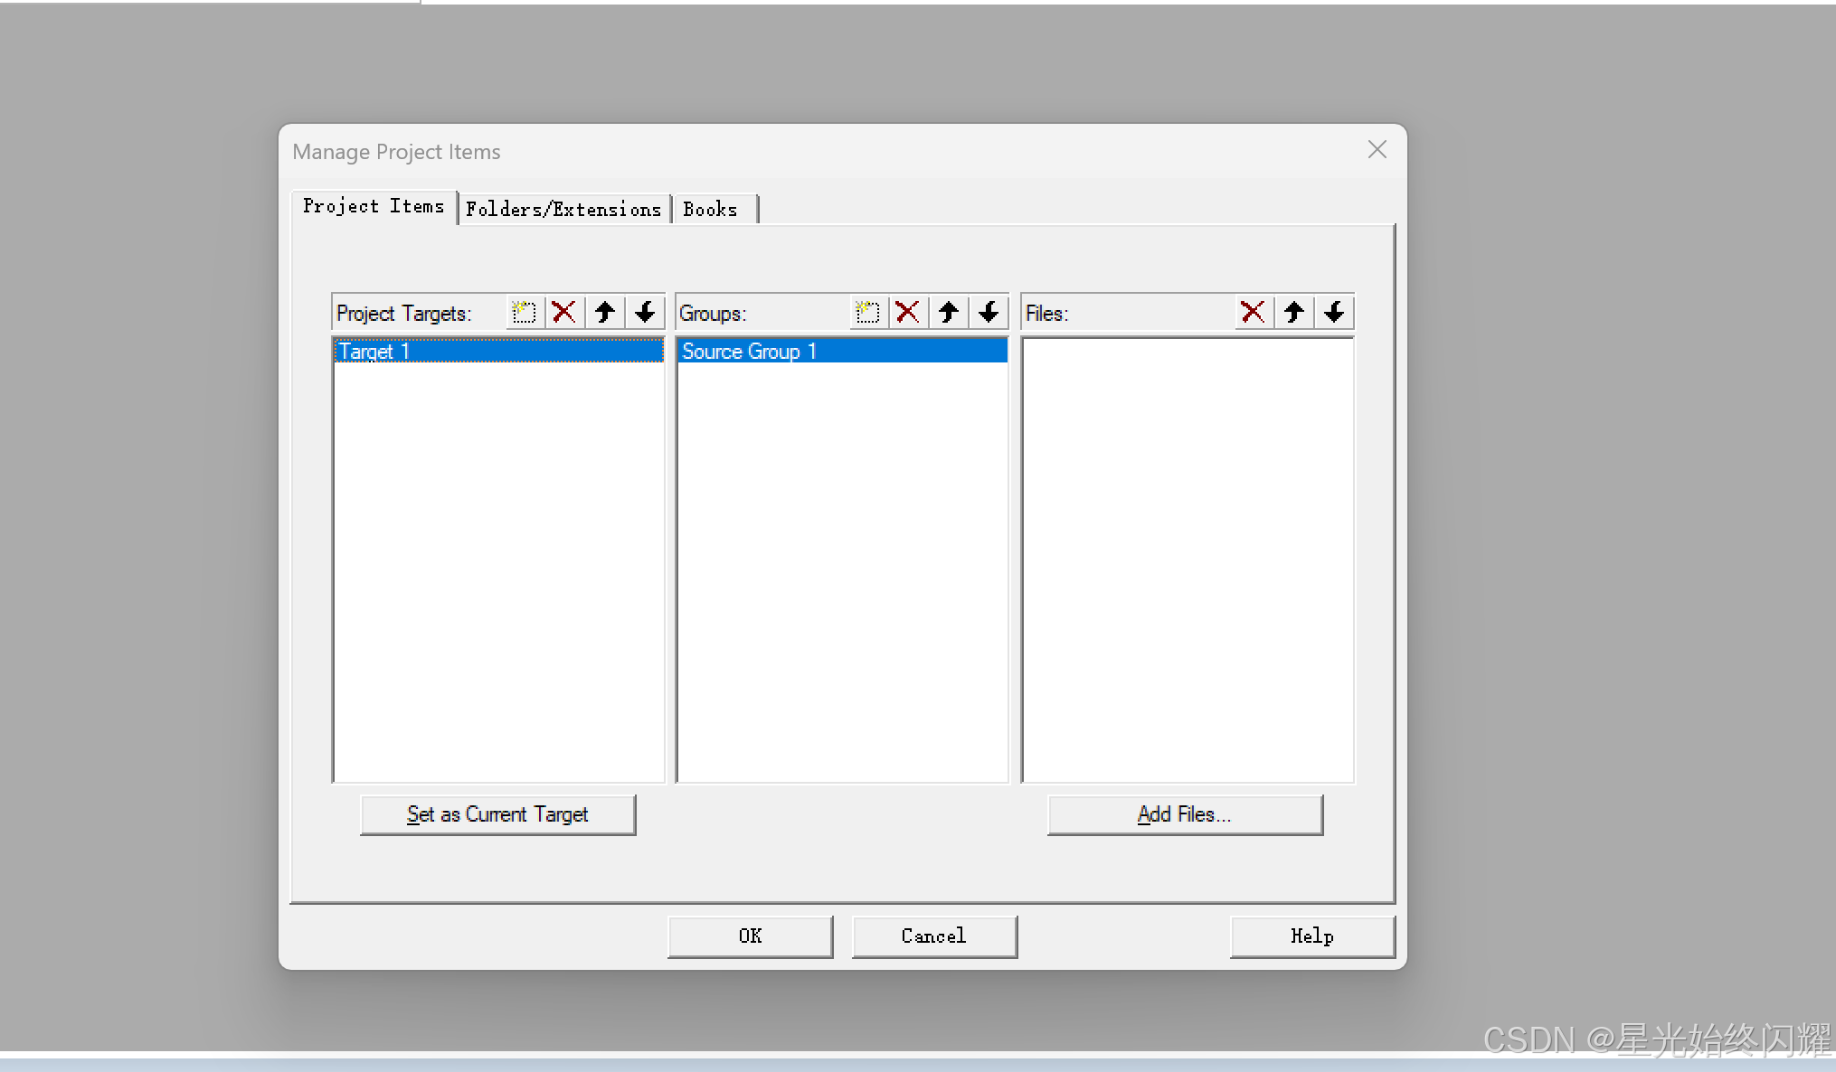Click Add Files... button
Viewport: 1836px width, 1072px height.
pyautogui.click(x=1184, y=814)
